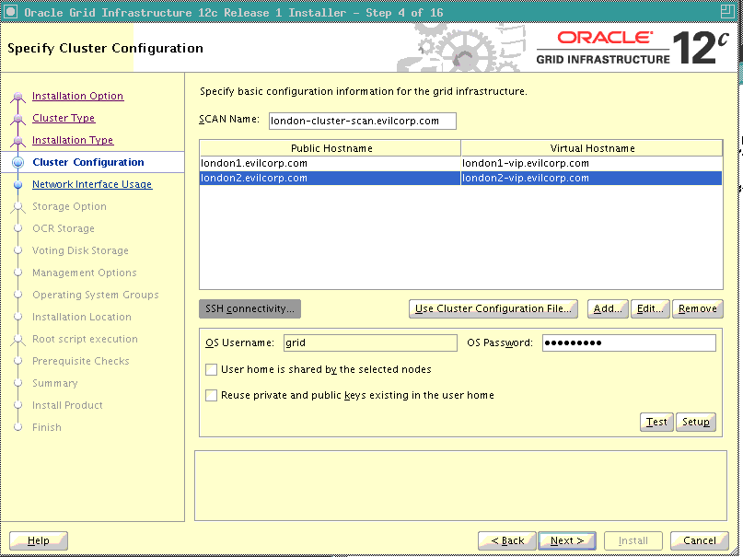Click the Operating System Groups step
Image resolution: width=743 pixels, height=557 pixels.
[x=95, y=295]
